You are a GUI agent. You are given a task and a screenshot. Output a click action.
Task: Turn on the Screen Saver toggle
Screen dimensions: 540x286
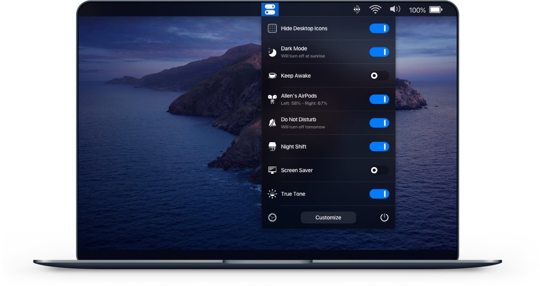379,170
